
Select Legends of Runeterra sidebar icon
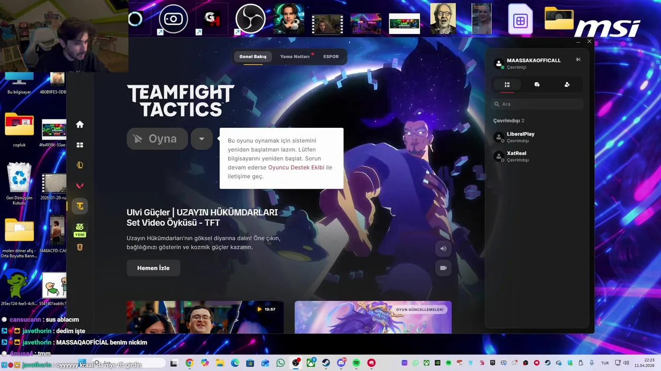[80, 247]
